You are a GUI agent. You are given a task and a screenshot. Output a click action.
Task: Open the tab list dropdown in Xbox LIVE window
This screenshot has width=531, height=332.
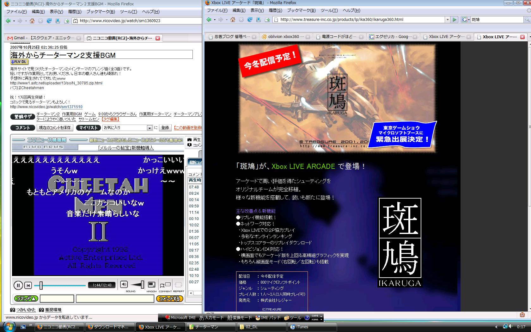click(530, 37)
